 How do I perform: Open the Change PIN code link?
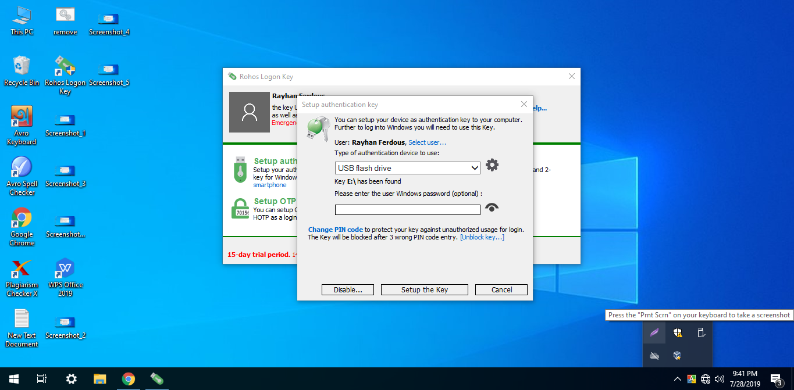click(336, 230)
